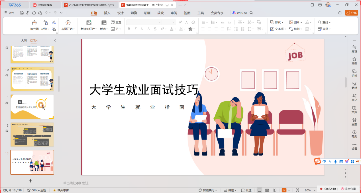Toggle normal view in status bar
The height and width of the screenshot is (193, 361).
pyautogui.click(x=259, y=190)
